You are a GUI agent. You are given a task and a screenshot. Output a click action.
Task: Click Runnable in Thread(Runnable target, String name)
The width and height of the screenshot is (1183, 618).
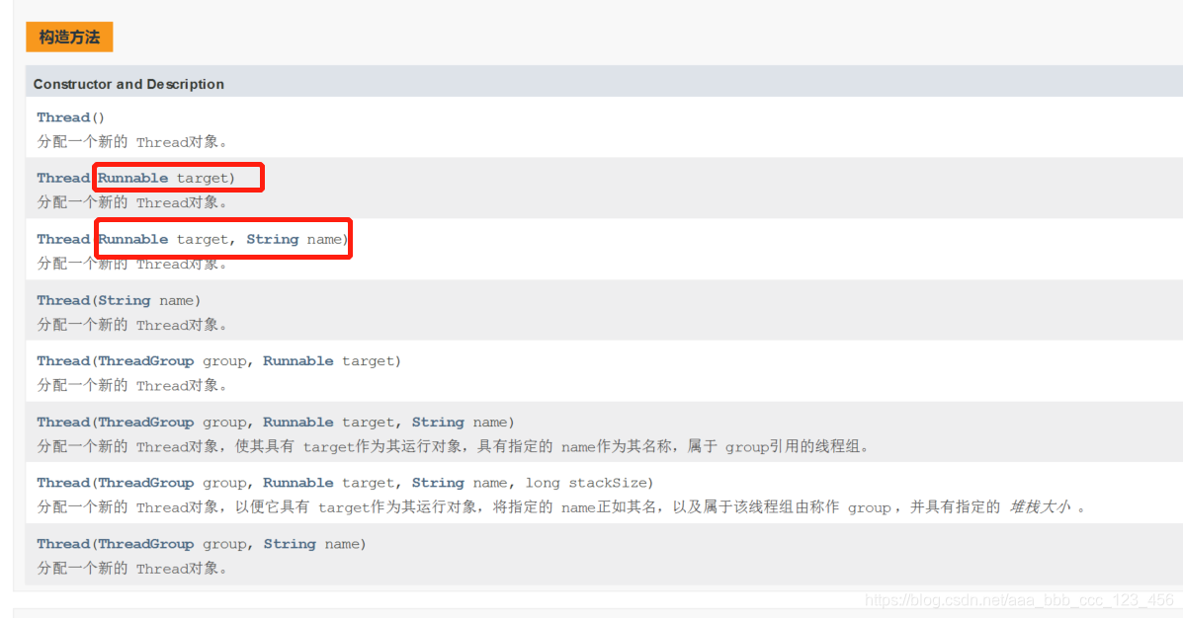pos(133,239)
